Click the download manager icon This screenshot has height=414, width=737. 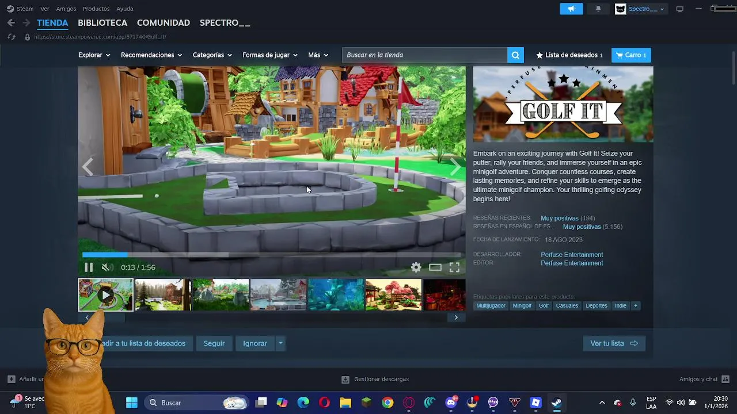click(345, 379)
